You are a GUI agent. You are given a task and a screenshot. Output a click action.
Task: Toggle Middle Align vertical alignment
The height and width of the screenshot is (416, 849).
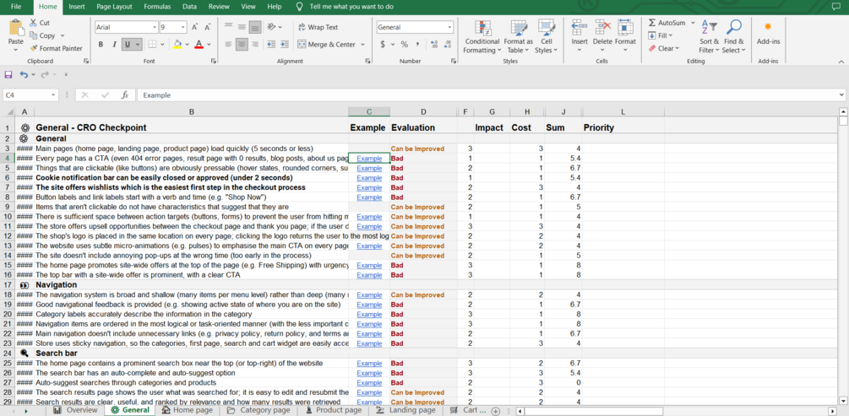click(242, 26)
